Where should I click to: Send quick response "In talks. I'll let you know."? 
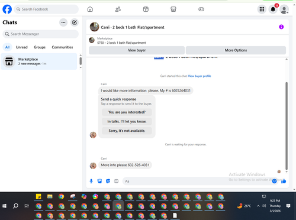pyautogui.click(x=127, y=121)
